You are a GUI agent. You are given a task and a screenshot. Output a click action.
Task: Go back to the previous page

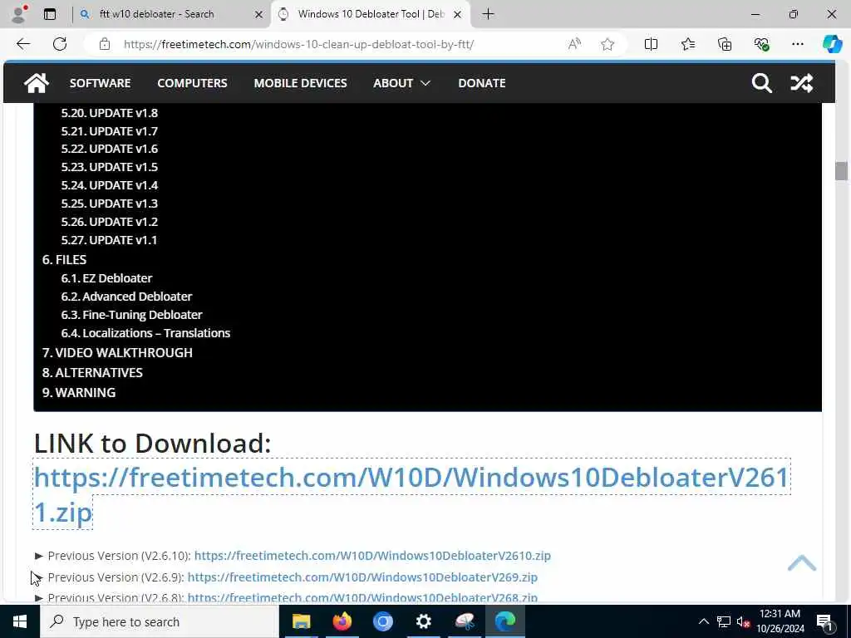tap(23, 44)
